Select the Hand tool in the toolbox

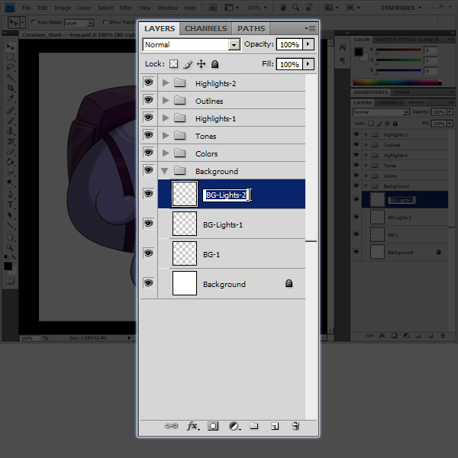(x=10, y=237)
